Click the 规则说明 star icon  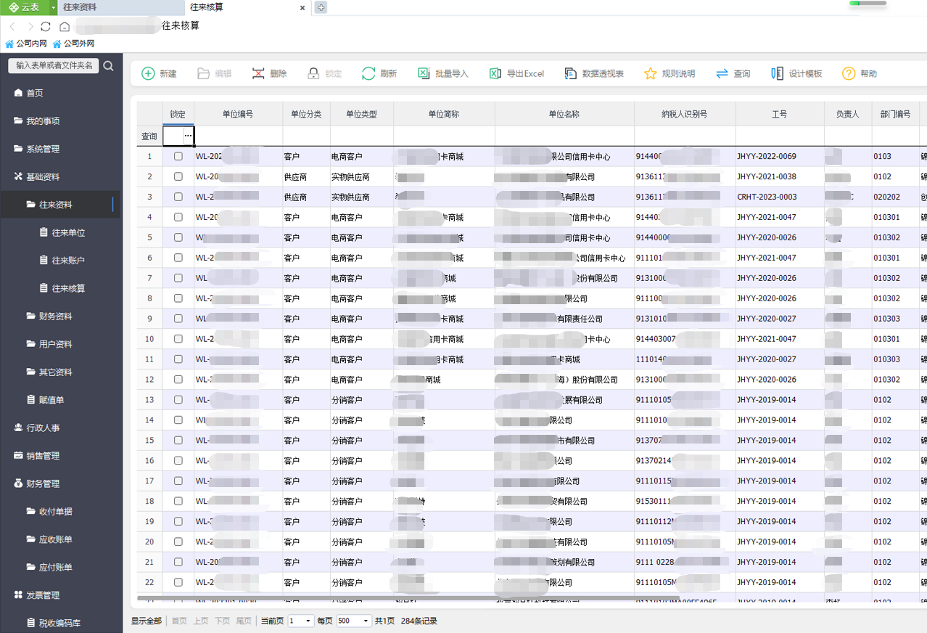coord(651,73)
